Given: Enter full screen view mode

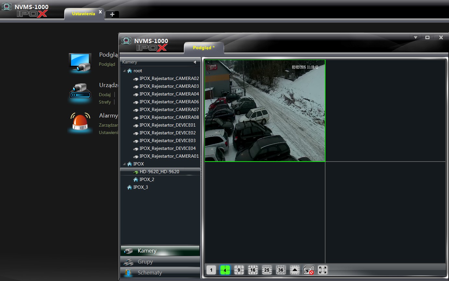Looking at the screenshot, I should 323,270.
